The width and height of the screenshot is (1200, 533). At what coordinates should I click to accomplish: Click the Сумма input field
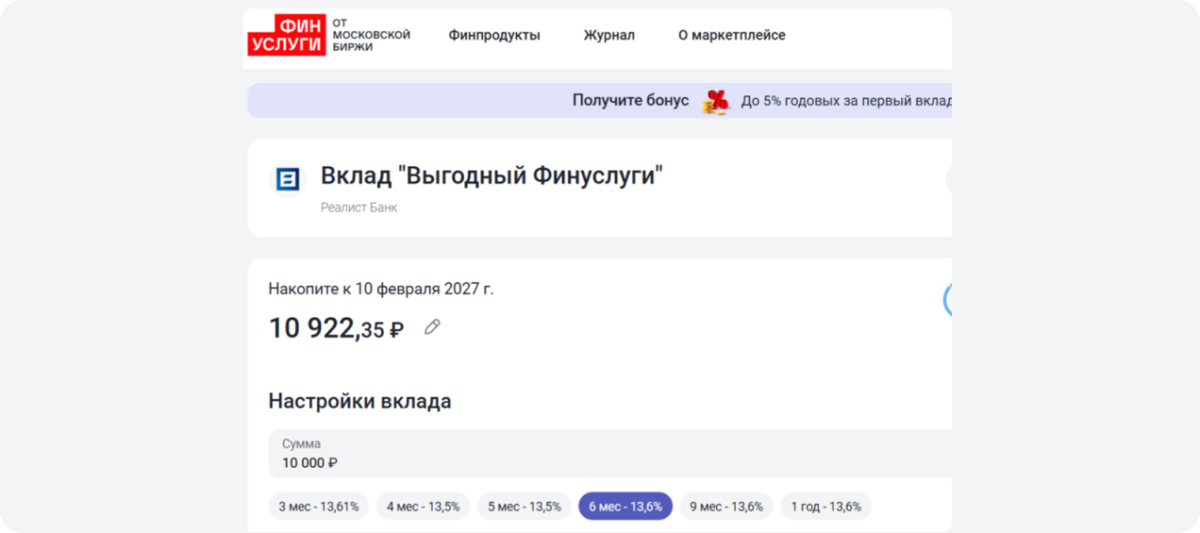point(609,454)
